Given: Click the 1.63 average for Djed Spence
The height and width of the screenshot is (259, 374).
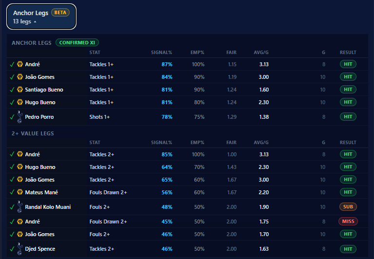Looking at the screenshot, I should [264, 249].
